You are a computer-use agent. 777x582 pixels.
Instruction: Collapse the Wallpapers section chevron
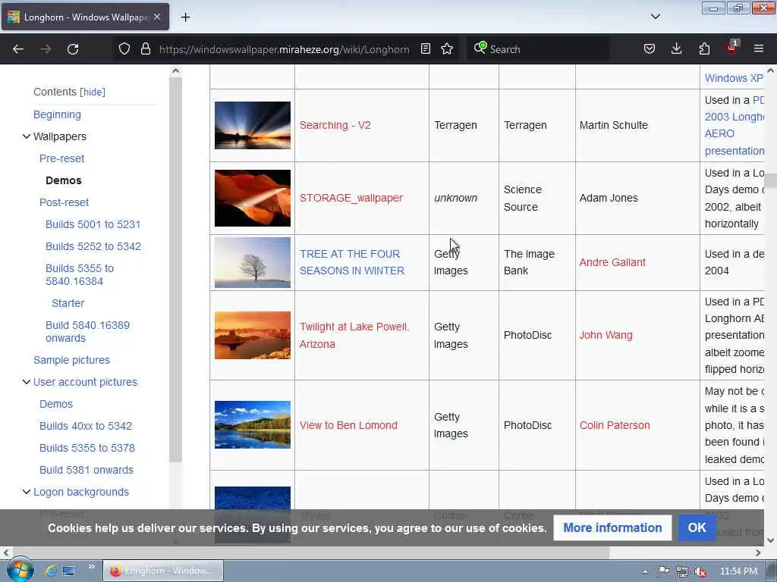click(x=27, y=136)
